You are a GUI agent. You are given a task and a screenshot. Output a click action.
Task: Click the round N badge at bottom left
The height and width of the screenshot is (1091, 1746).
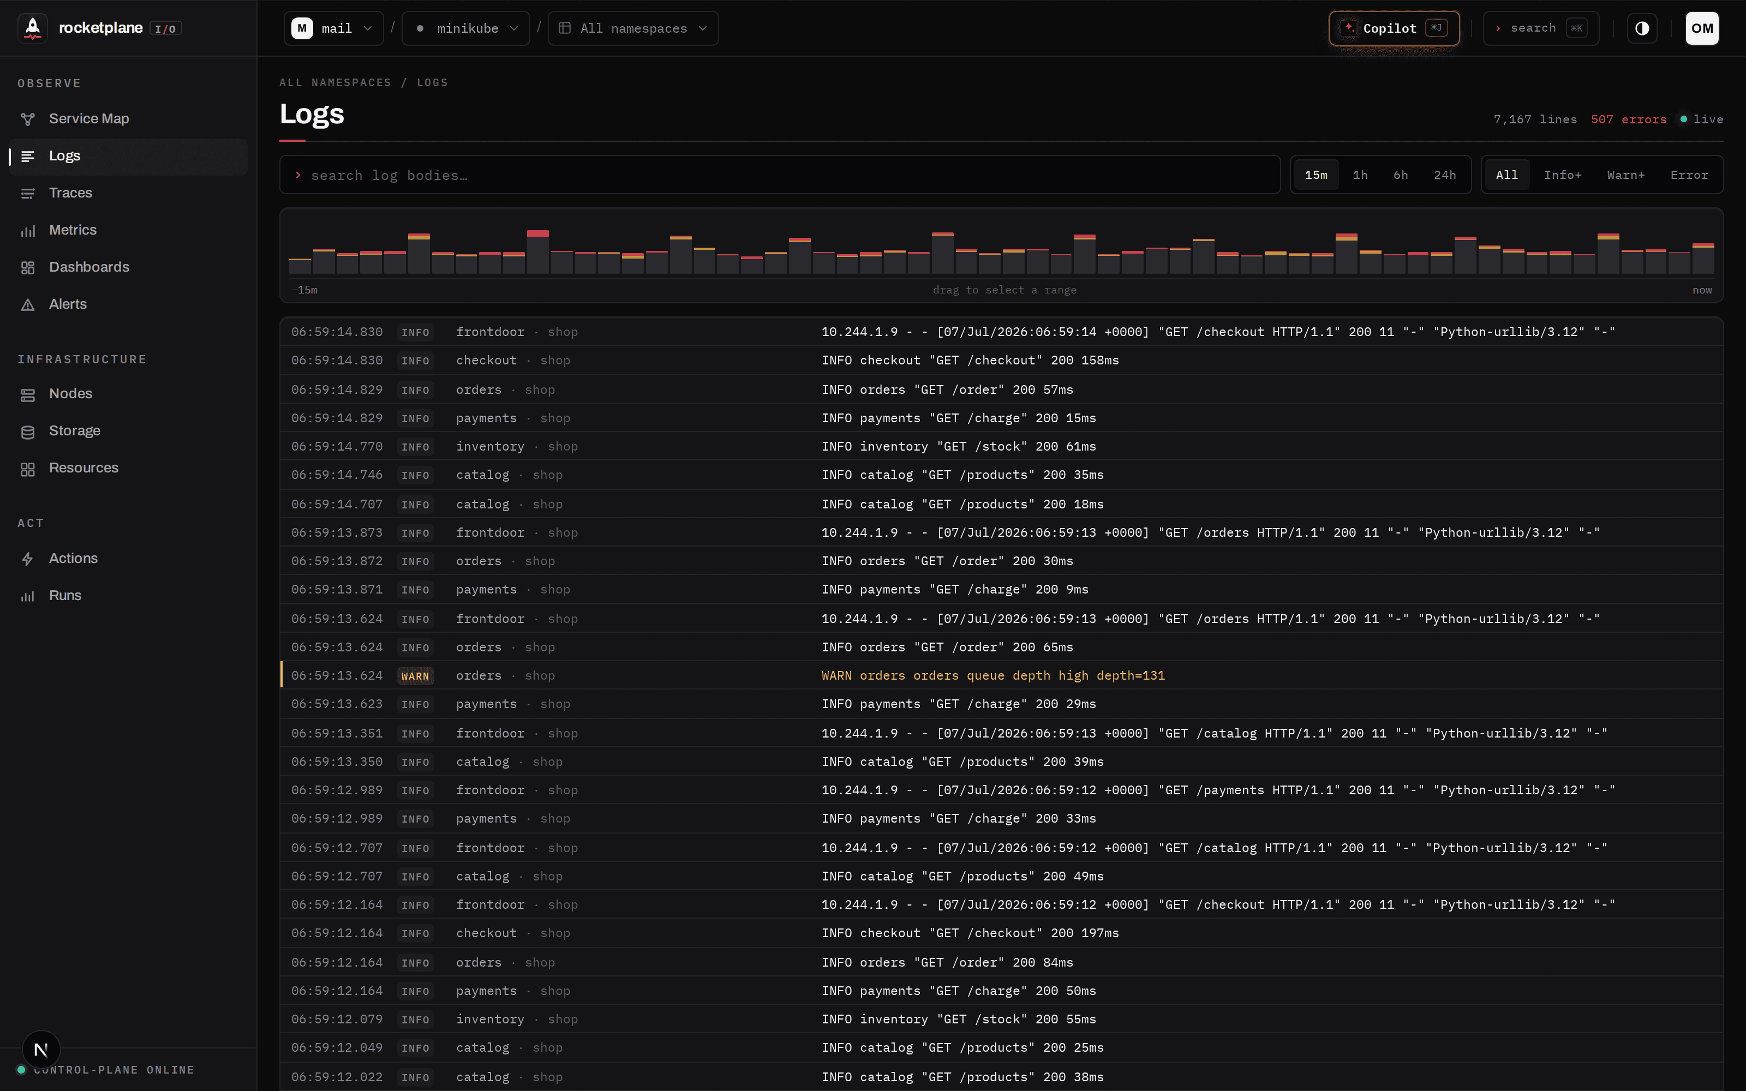click(41, 1049)
